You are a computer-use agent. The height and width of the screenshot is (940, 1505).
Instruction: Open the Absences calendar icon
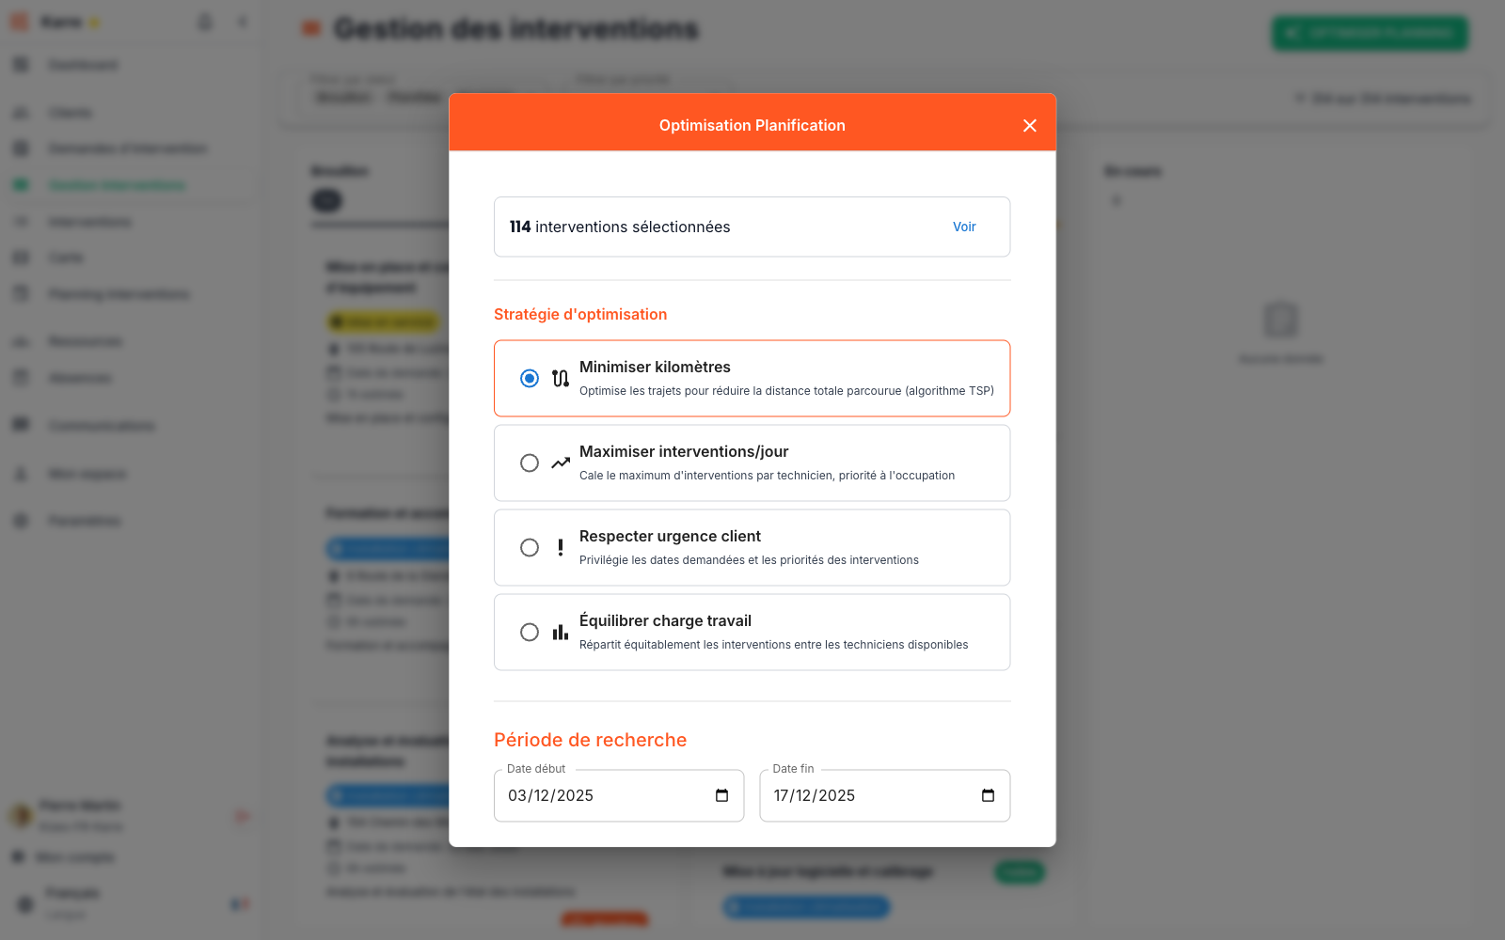pyautogui.click(x=21, y=377)
